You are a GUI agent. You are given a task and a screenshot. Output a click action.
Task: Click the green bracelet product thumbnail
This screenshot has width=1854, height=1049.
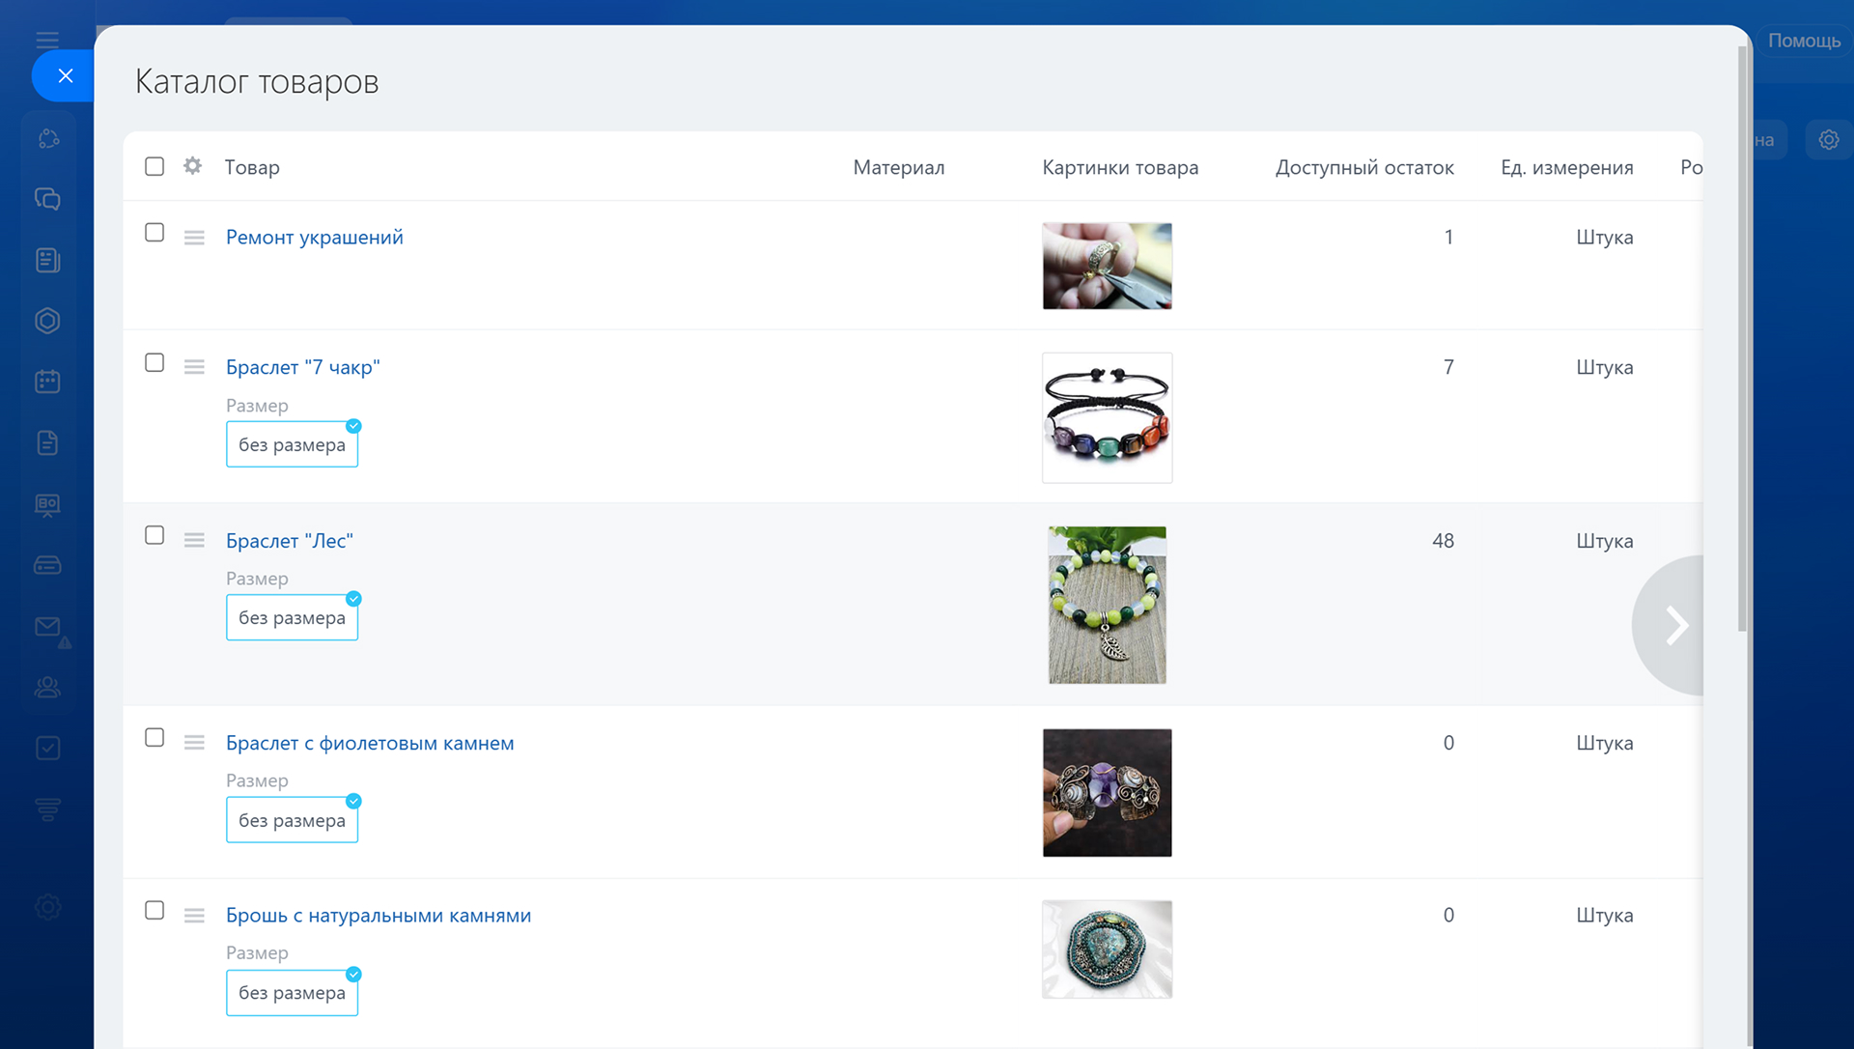tap(1107, 606)
